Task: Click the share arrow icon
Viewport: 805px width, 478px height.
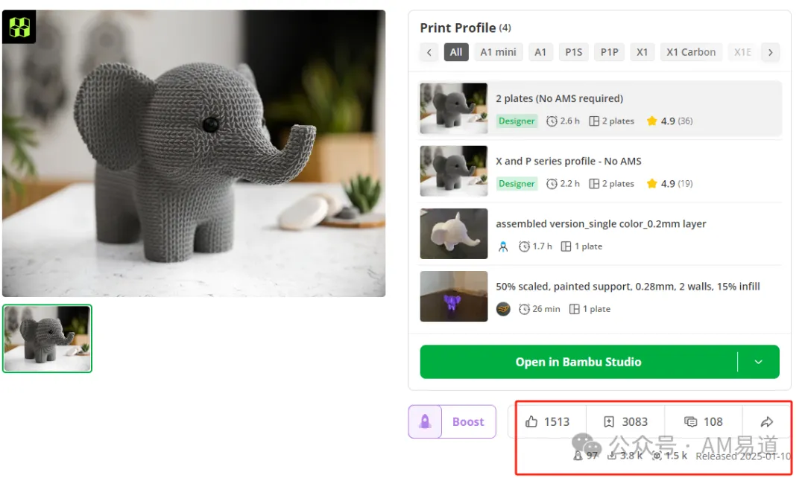Action: coord(766,421)
